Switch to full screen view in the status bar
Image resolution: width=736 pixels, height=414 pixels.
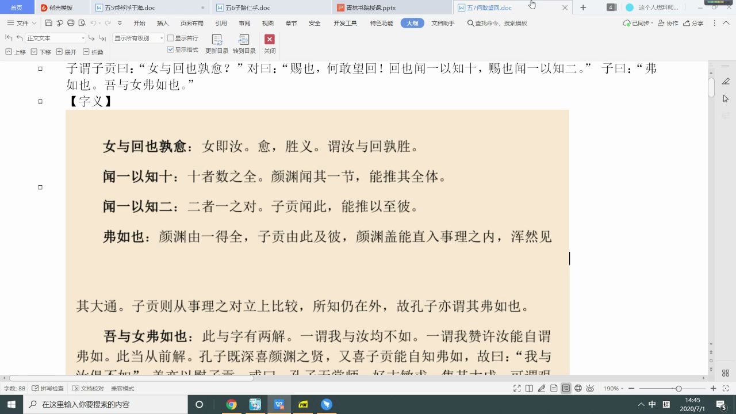tap(517, 389)
